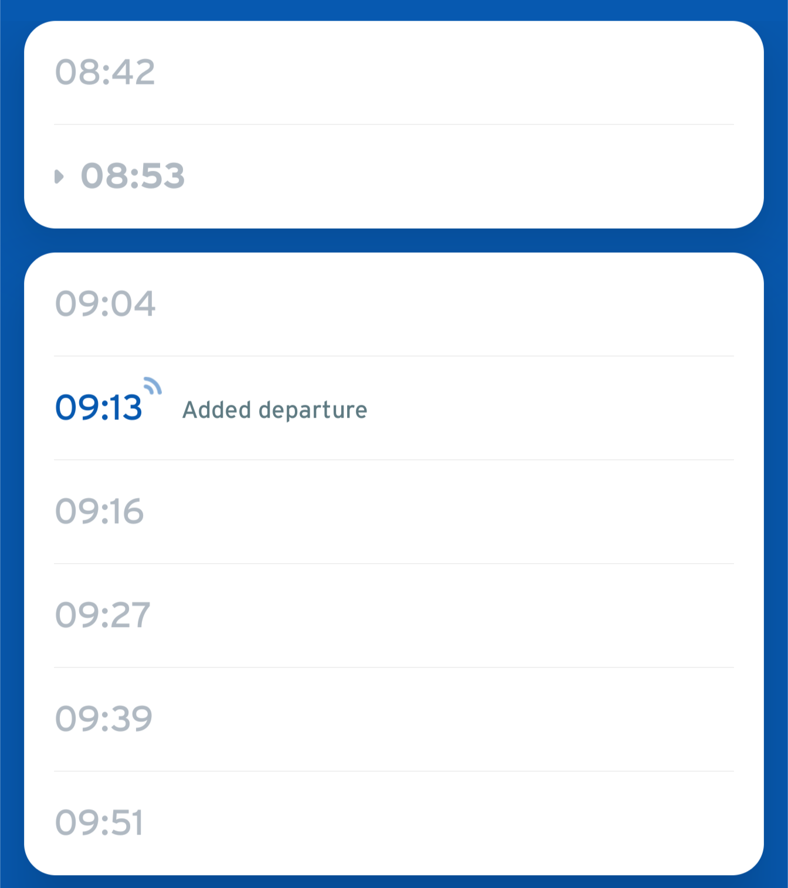Click the real-time signal icon beside 09:13
This screenshot has width=788, height=888.
click(152, 385)
